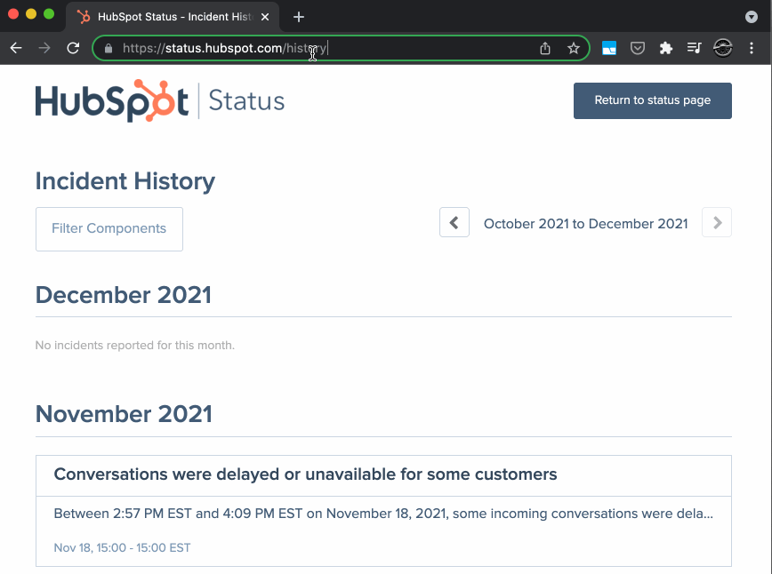772x574 pixels.
Task: Share this page via share icon
Action: point(544,48)
